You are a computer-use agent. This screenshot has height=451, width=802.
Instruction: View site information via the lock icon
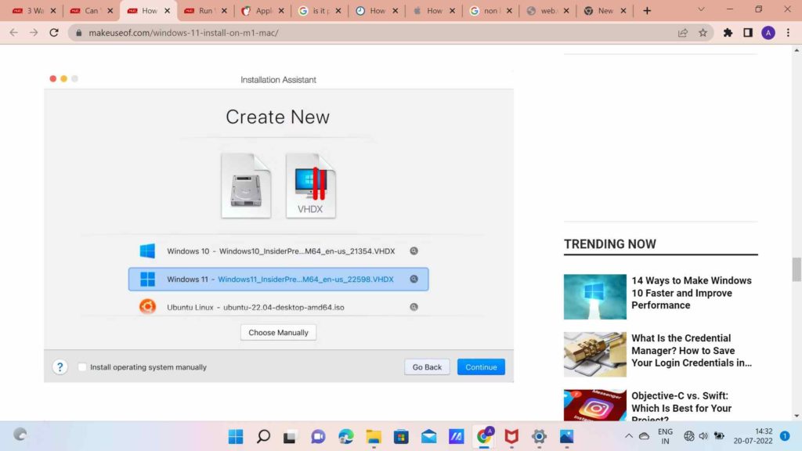pos(79,33)
